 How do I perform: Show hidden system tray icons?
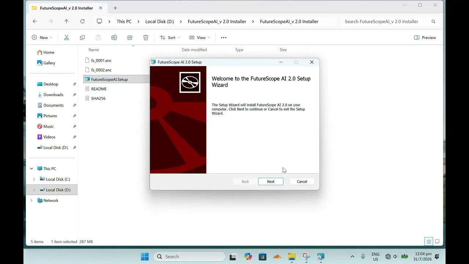click(352, 257)
